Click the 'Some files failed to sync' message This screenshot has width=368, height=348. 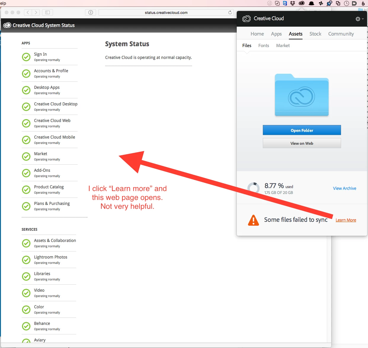[296, 220]
